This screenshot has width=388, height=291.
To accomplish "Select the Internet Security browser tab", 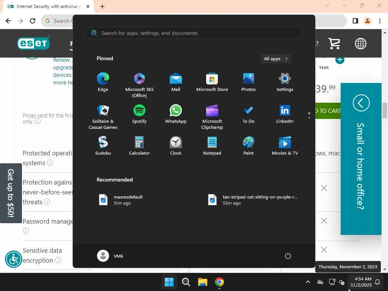I will click(x=48, y=6).
